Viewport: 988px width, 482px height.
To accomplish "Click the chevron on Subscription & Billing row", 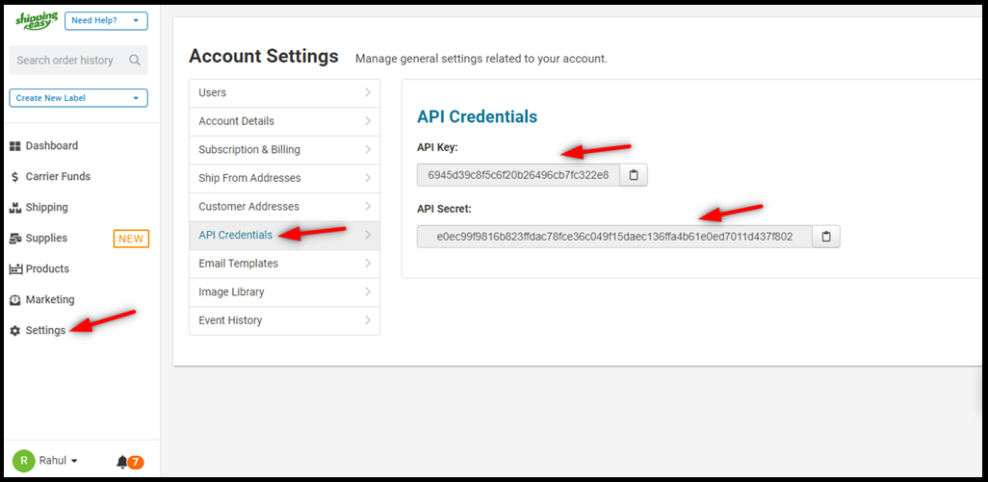I will coord(368,150).
